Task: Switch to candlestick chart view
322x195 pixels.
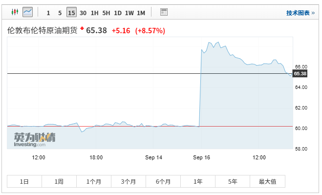Action: point(15,12)
